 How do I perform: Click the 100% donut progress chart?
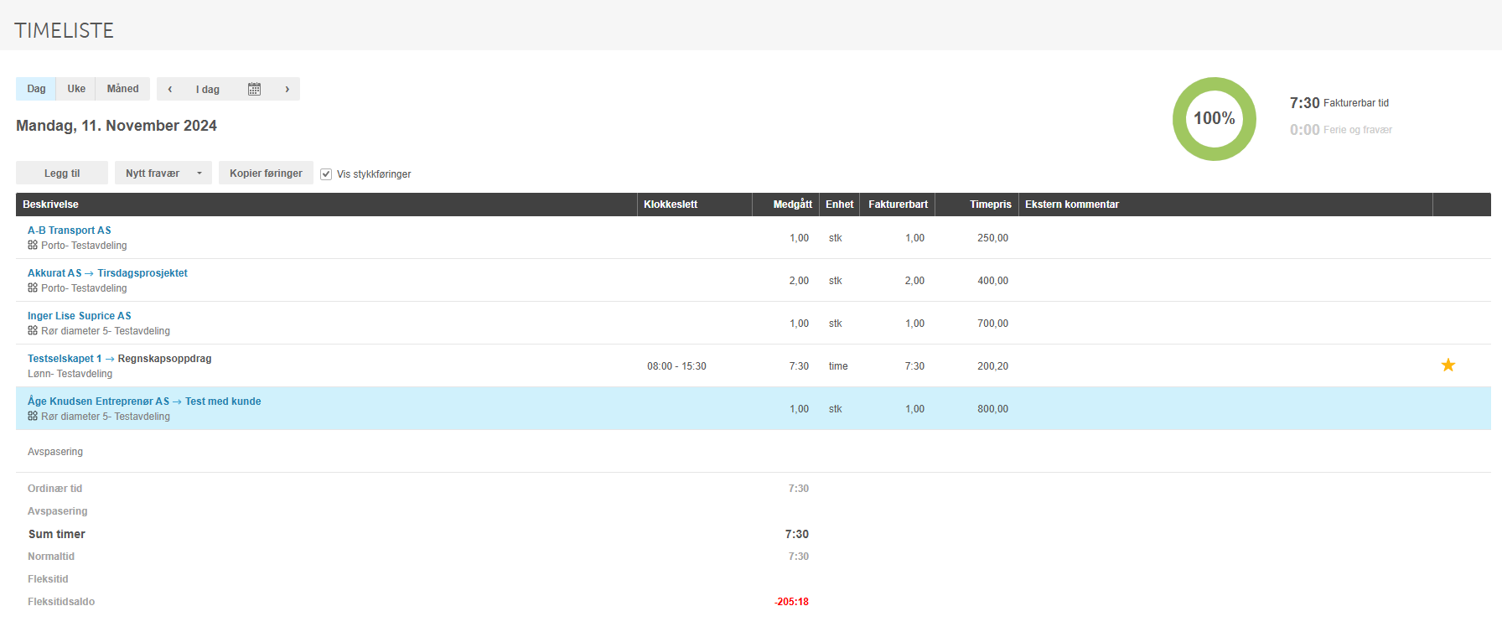(x=1214, y=119)
